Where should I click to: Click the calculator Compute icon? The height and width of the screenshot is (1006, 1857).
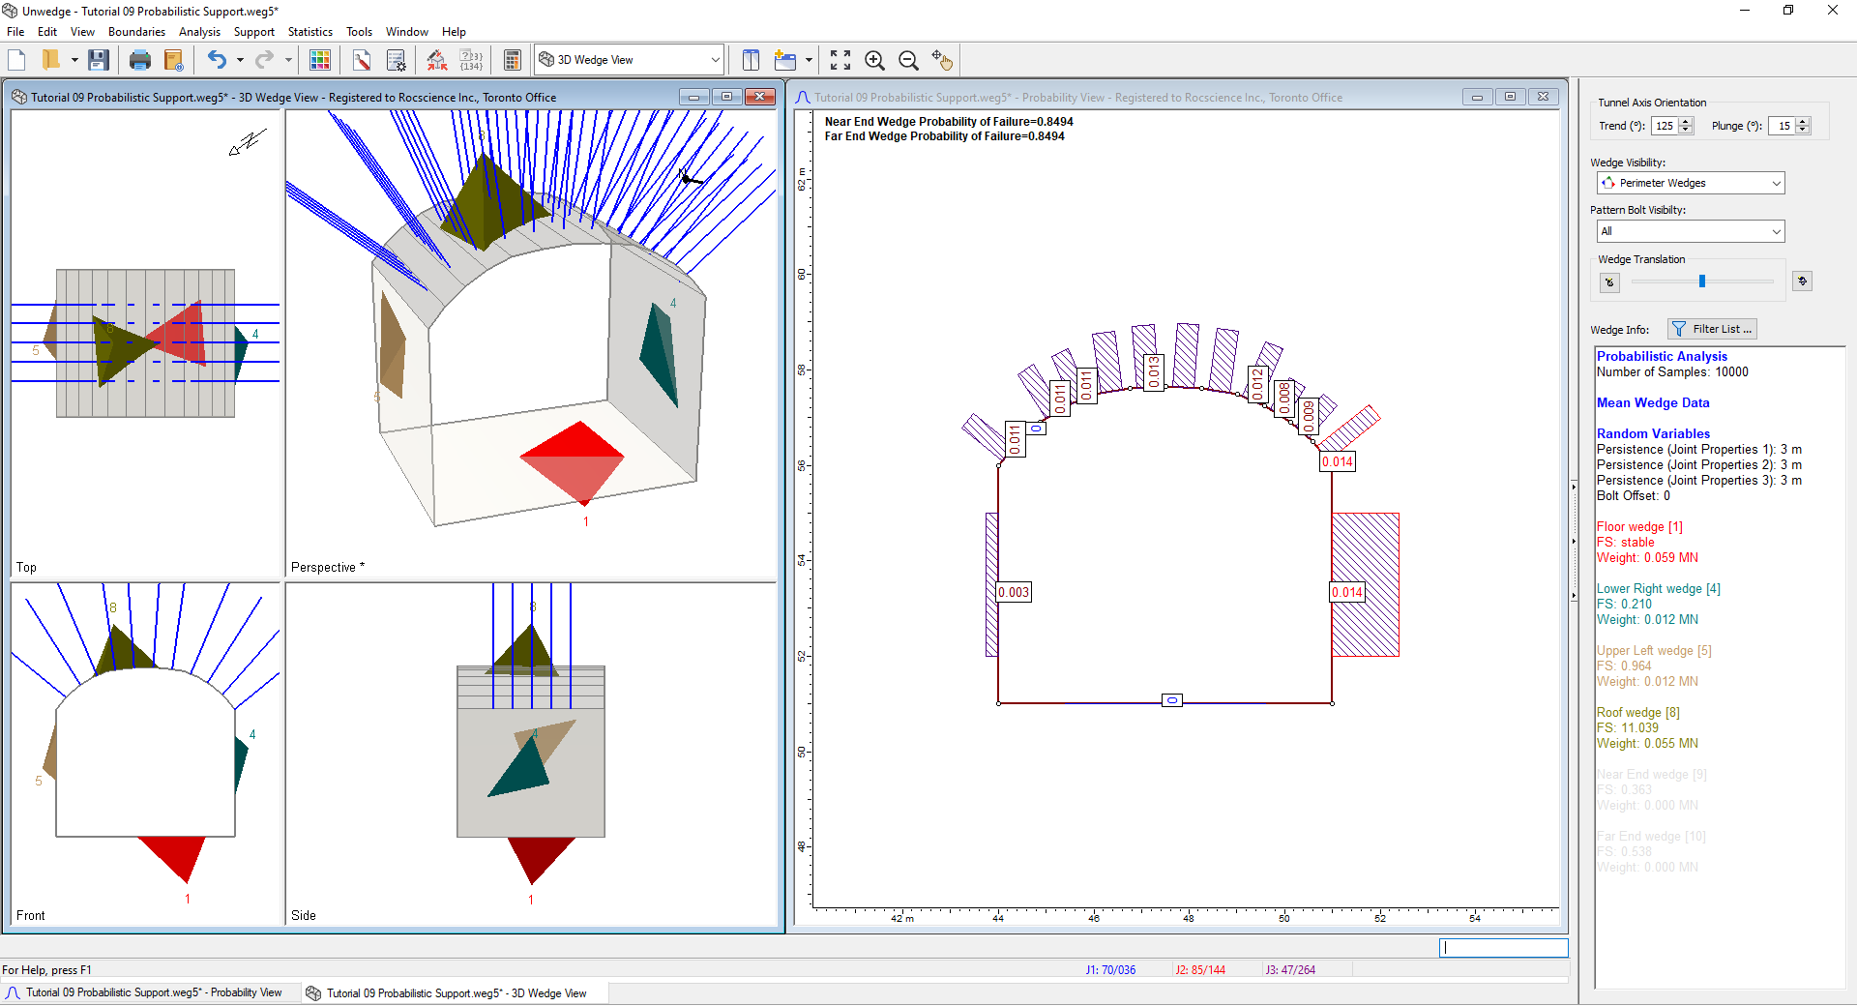click(513, 60)
